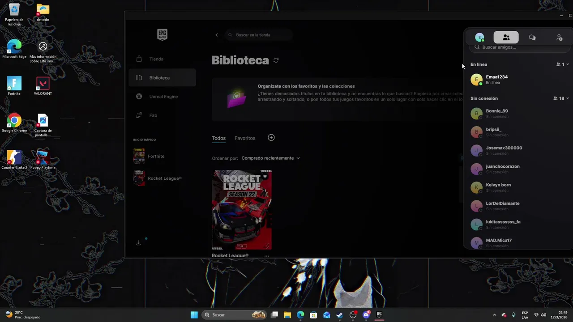Go back using the back arrow
Screen dimensions: 573x322
click(217, 35)
